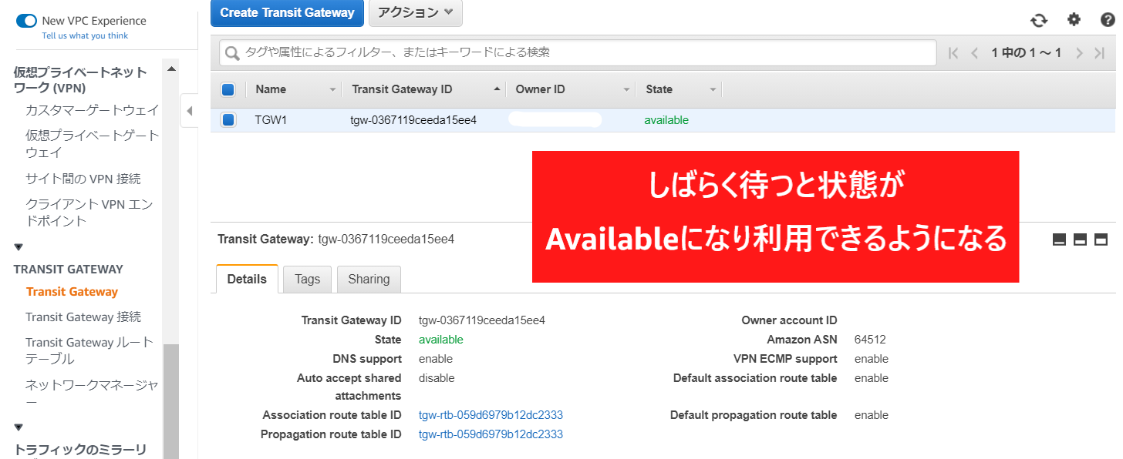This screenshot has height=459, width=1123.
Task: Uncheck the TGW1 row checkbox
Action: point(228,120)
